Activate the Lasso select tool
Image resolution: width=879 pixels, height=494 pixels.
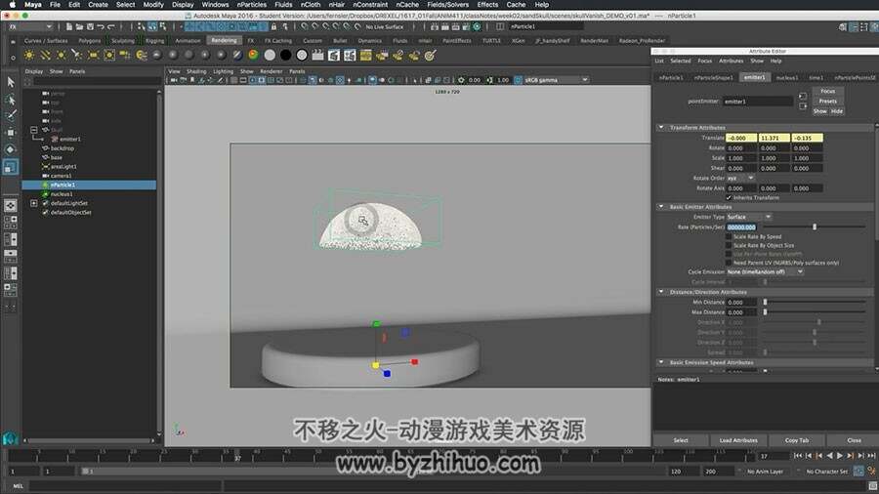pos(10,100)
